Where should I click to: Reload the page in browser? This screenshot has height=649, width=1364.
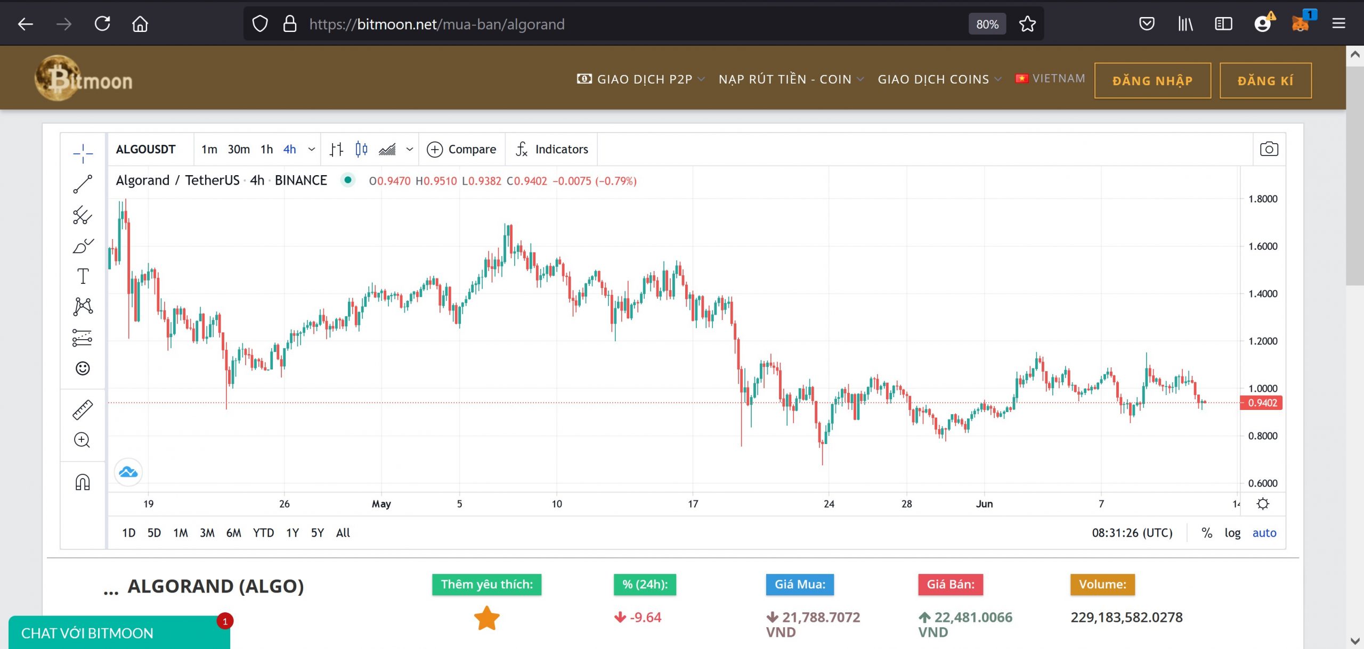click(102, 24)
